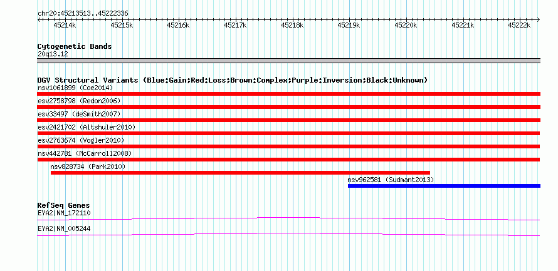
Task: Click the chr20:45213513..45222336 coordinate label
Action: [x=83, y=14]
